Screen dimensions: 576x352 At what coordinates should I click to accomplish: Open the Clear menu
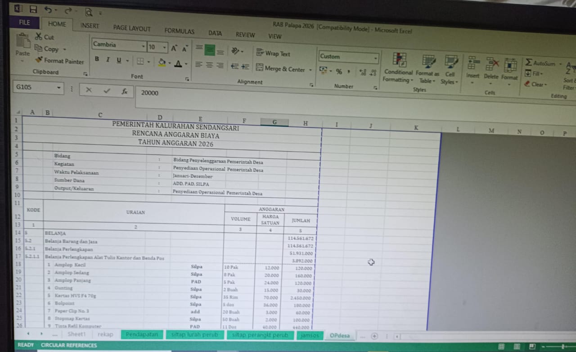[x=536, y=84]
